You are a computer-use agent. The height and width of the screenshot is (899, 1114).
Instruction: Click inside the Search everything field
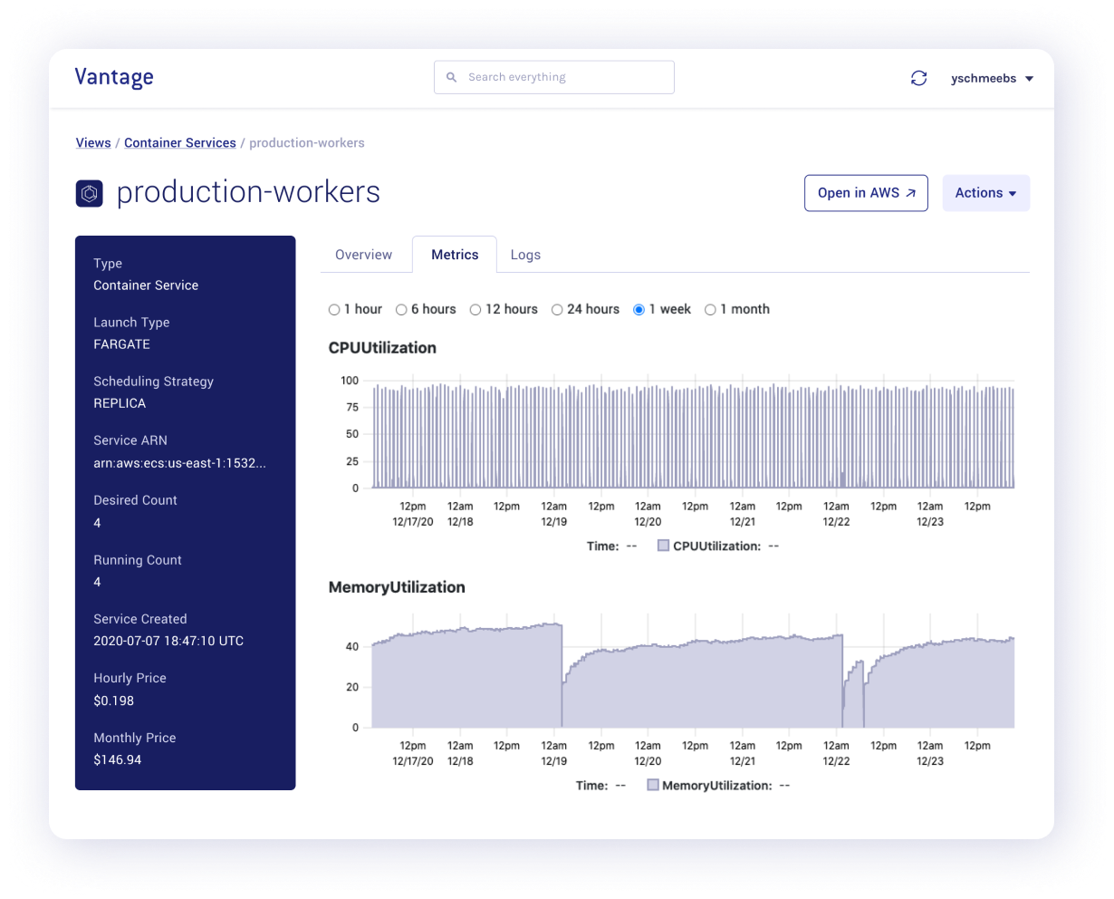pos(552,77)
